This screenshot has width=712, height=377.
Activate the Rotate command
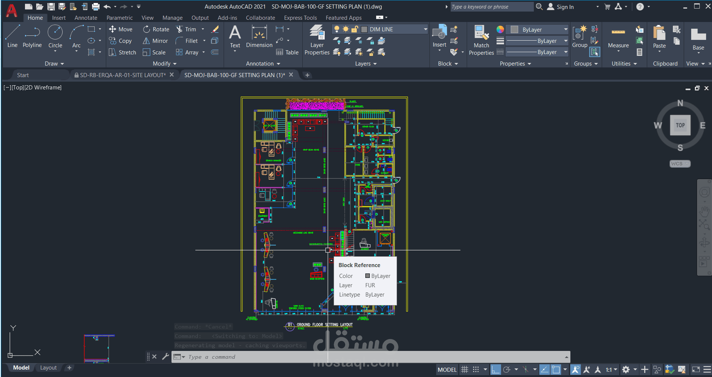click(156, 29)
